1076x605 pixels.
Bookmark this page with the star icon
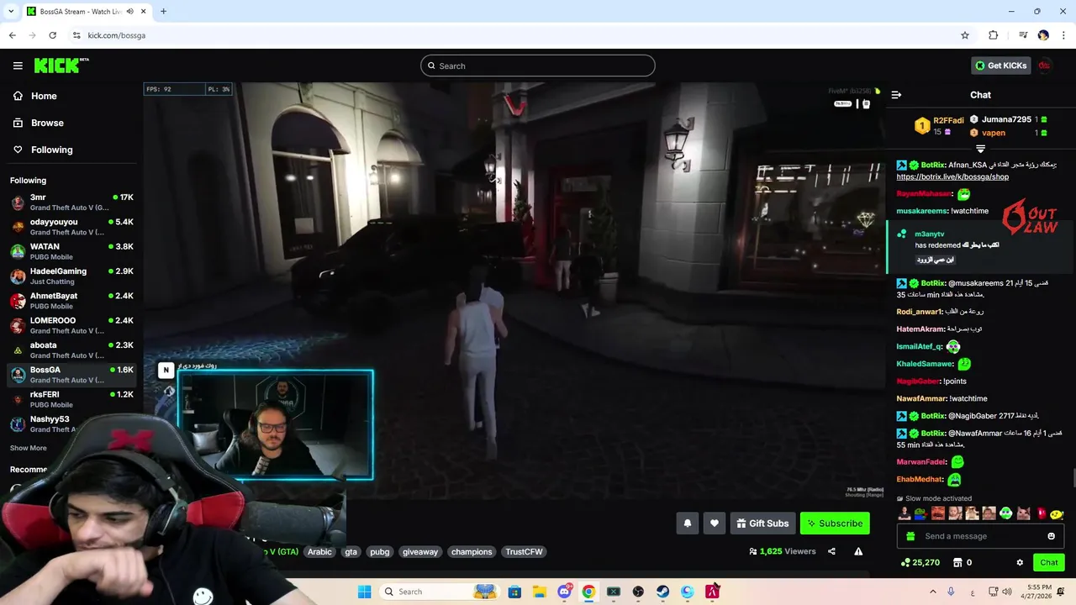click(965, 35)
